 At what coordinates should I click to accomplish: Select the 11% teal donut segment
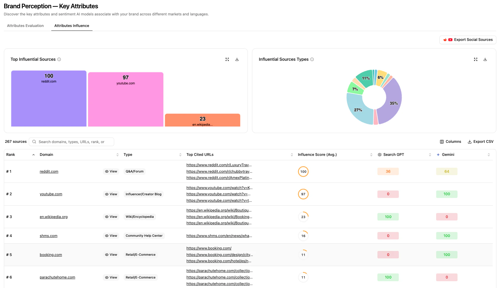tap(366, 78)
